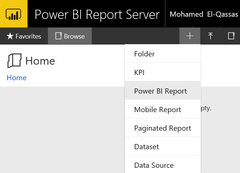Choose Mobile Report from the menu
This screenshot has height=173, width=240.
(163, 110)
